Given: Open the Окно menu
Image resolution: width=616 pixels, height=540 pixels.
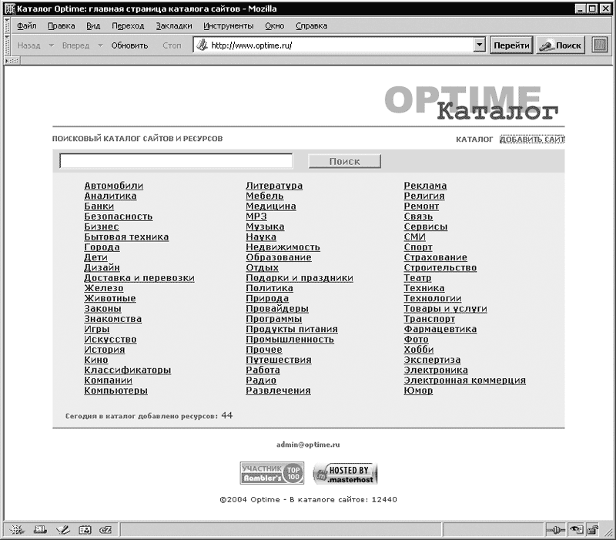Looking at the screenshot, I should click(x=274, y=26).
